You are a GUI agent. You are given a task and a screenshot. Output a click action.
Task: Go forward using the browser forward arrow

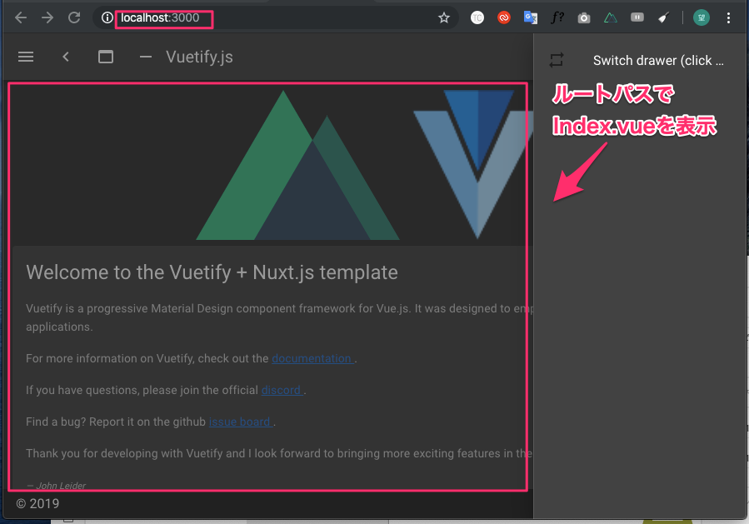click(47, 18)
